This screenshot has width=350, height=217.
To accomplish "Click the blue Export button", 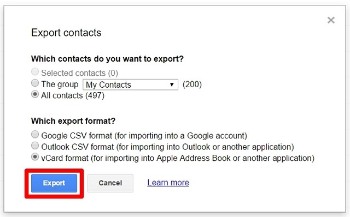I will click(x=54, y=183).
